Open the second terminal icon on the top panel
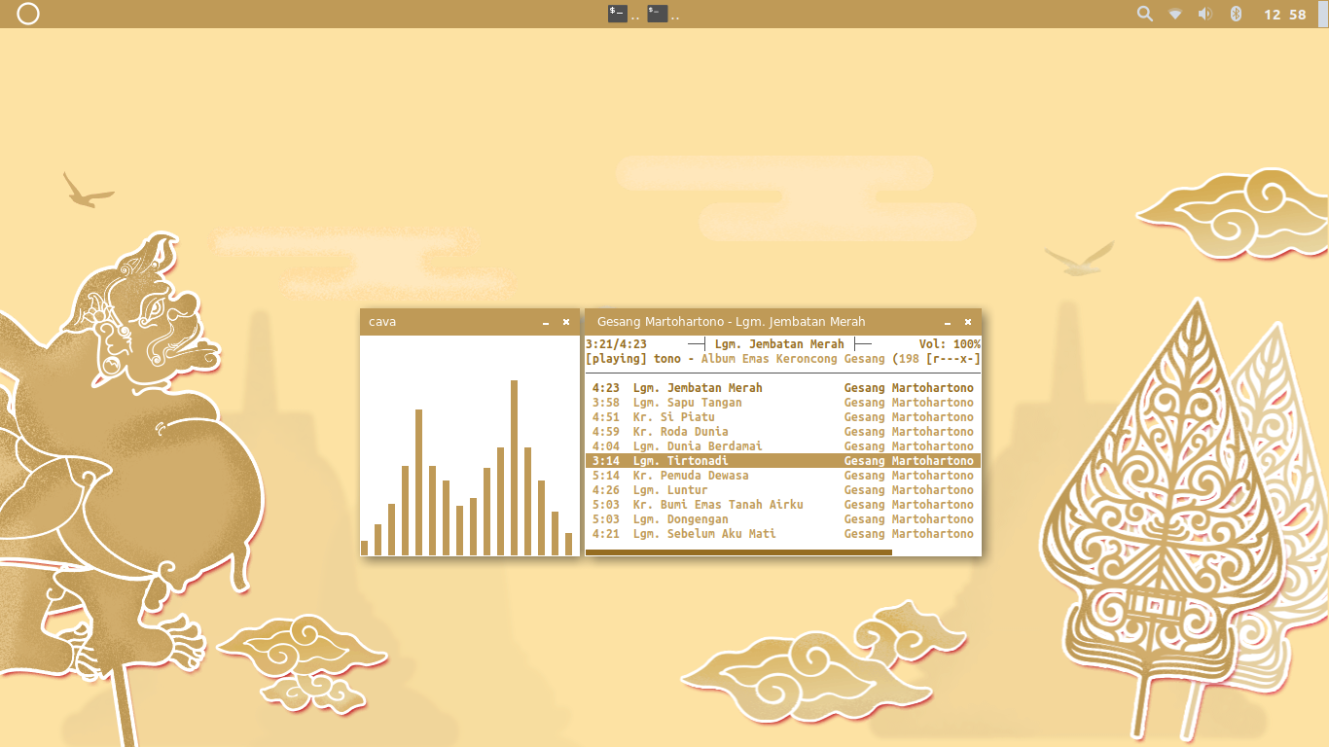 656,13
